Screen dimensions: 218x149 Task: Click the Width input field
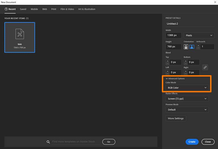point(174,35)
